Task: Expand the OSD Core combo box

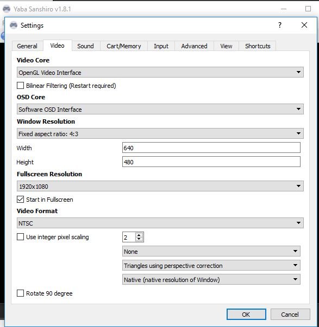Action: (160, 109)
